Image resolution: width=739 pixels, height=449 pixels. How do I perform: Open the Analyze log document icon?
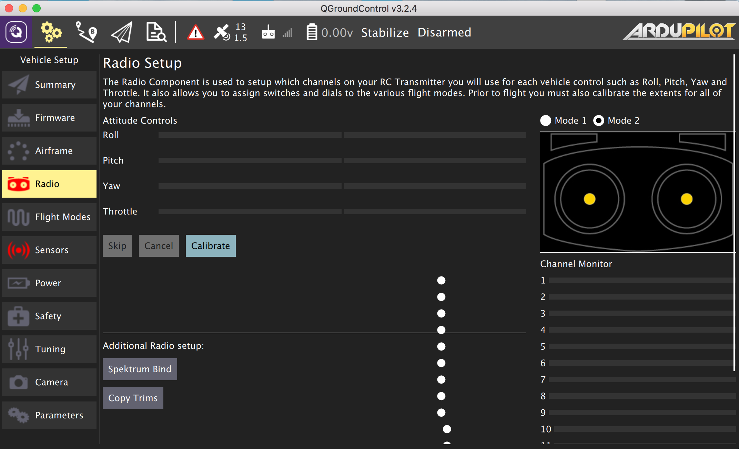pos(156,32)
